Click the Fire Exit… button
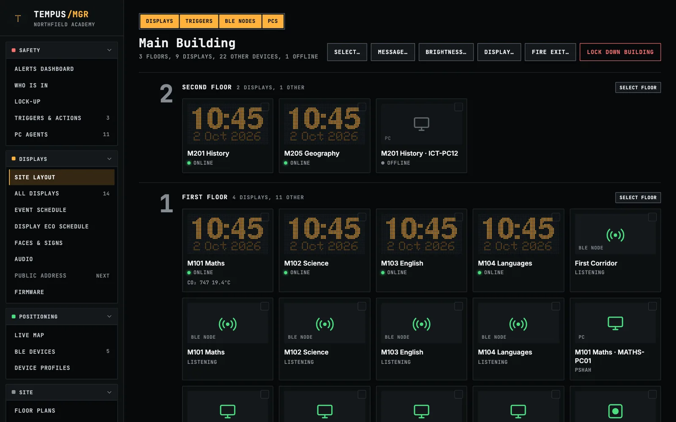Viewport: 676px width, 422px height. coord(550,52)
